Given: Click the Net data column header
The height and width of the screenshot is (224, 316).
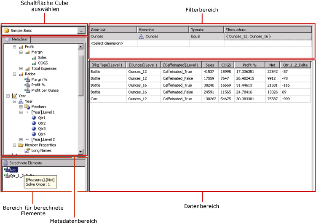Looking at the screenshot, I should pyautogui.click(x=273, y=65).
